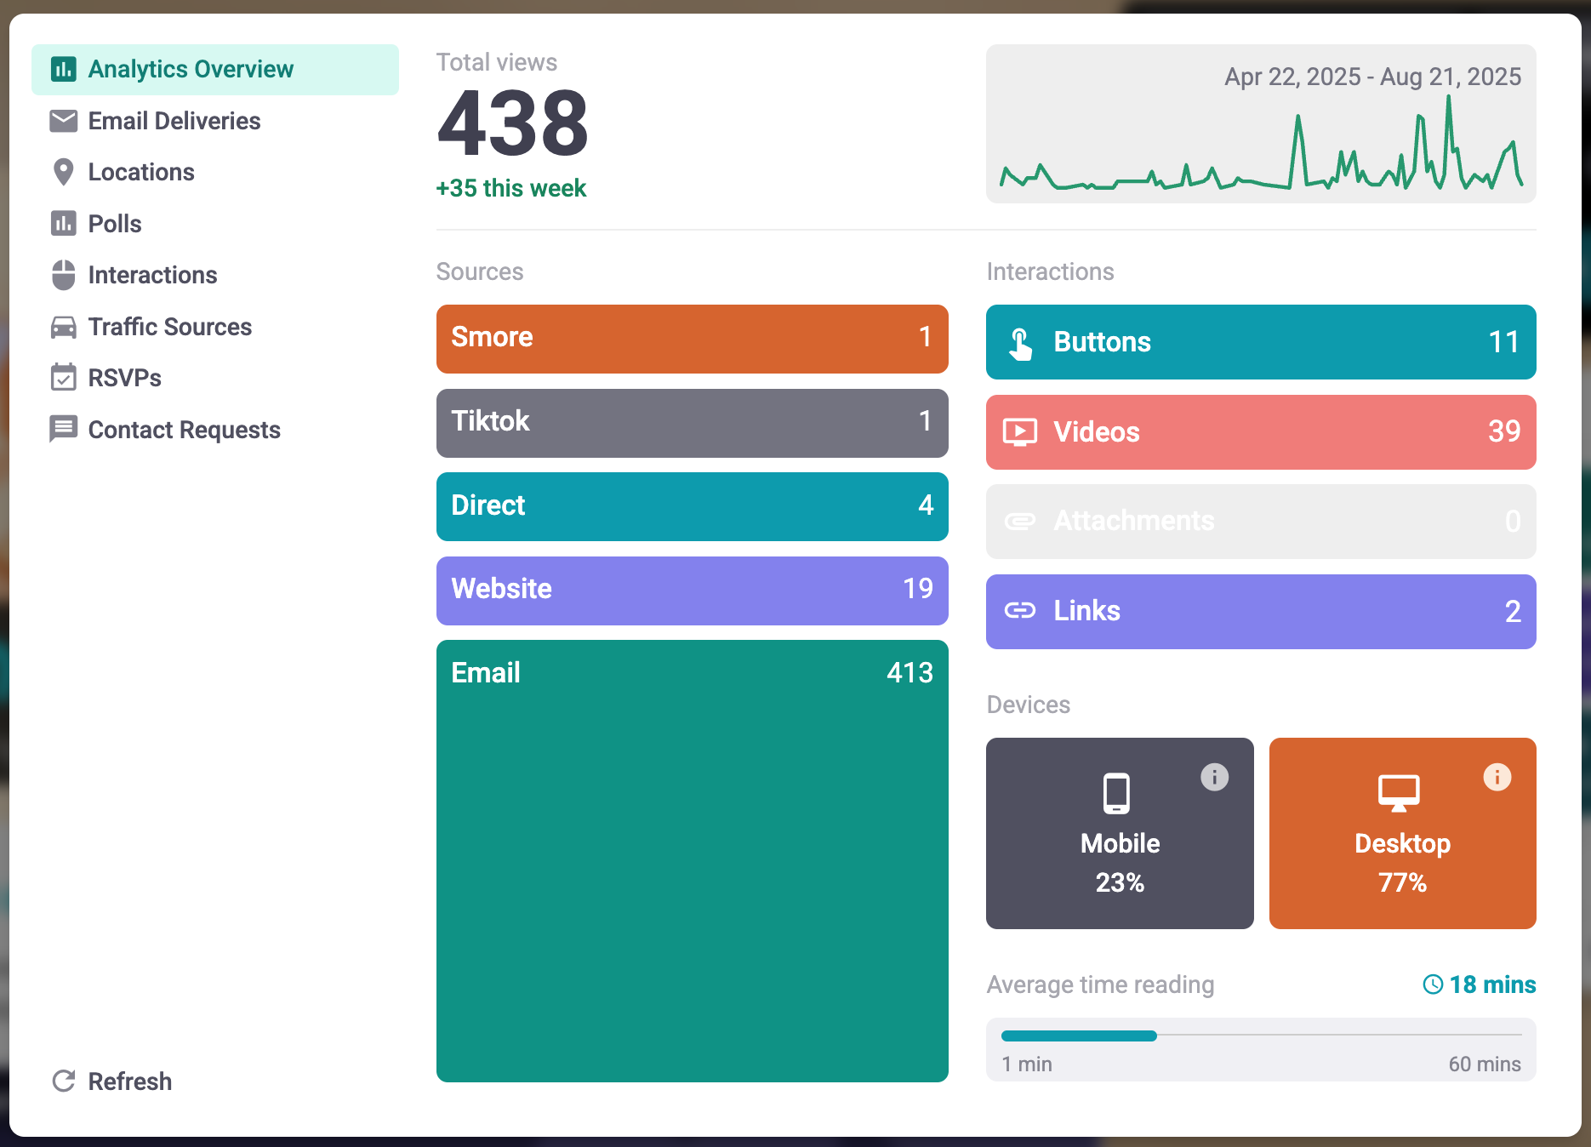Select the Videos interactions bar
1591x1147 pixels.
1260,432
